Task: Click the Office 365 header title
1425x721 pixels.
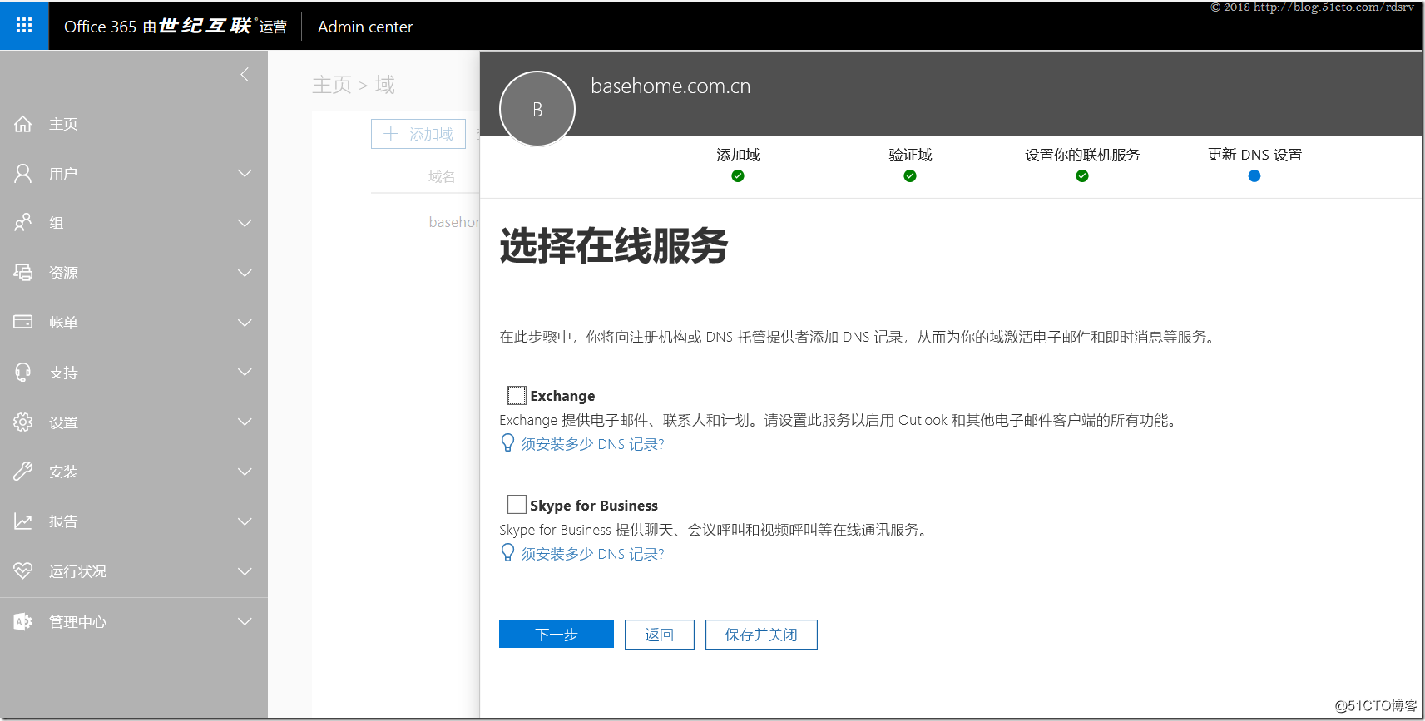Action: (x=176, y=27)
